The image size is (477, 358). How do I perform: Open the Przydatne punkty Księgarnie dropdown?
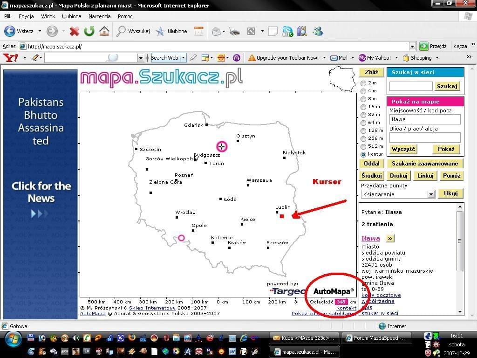[431, 194]
